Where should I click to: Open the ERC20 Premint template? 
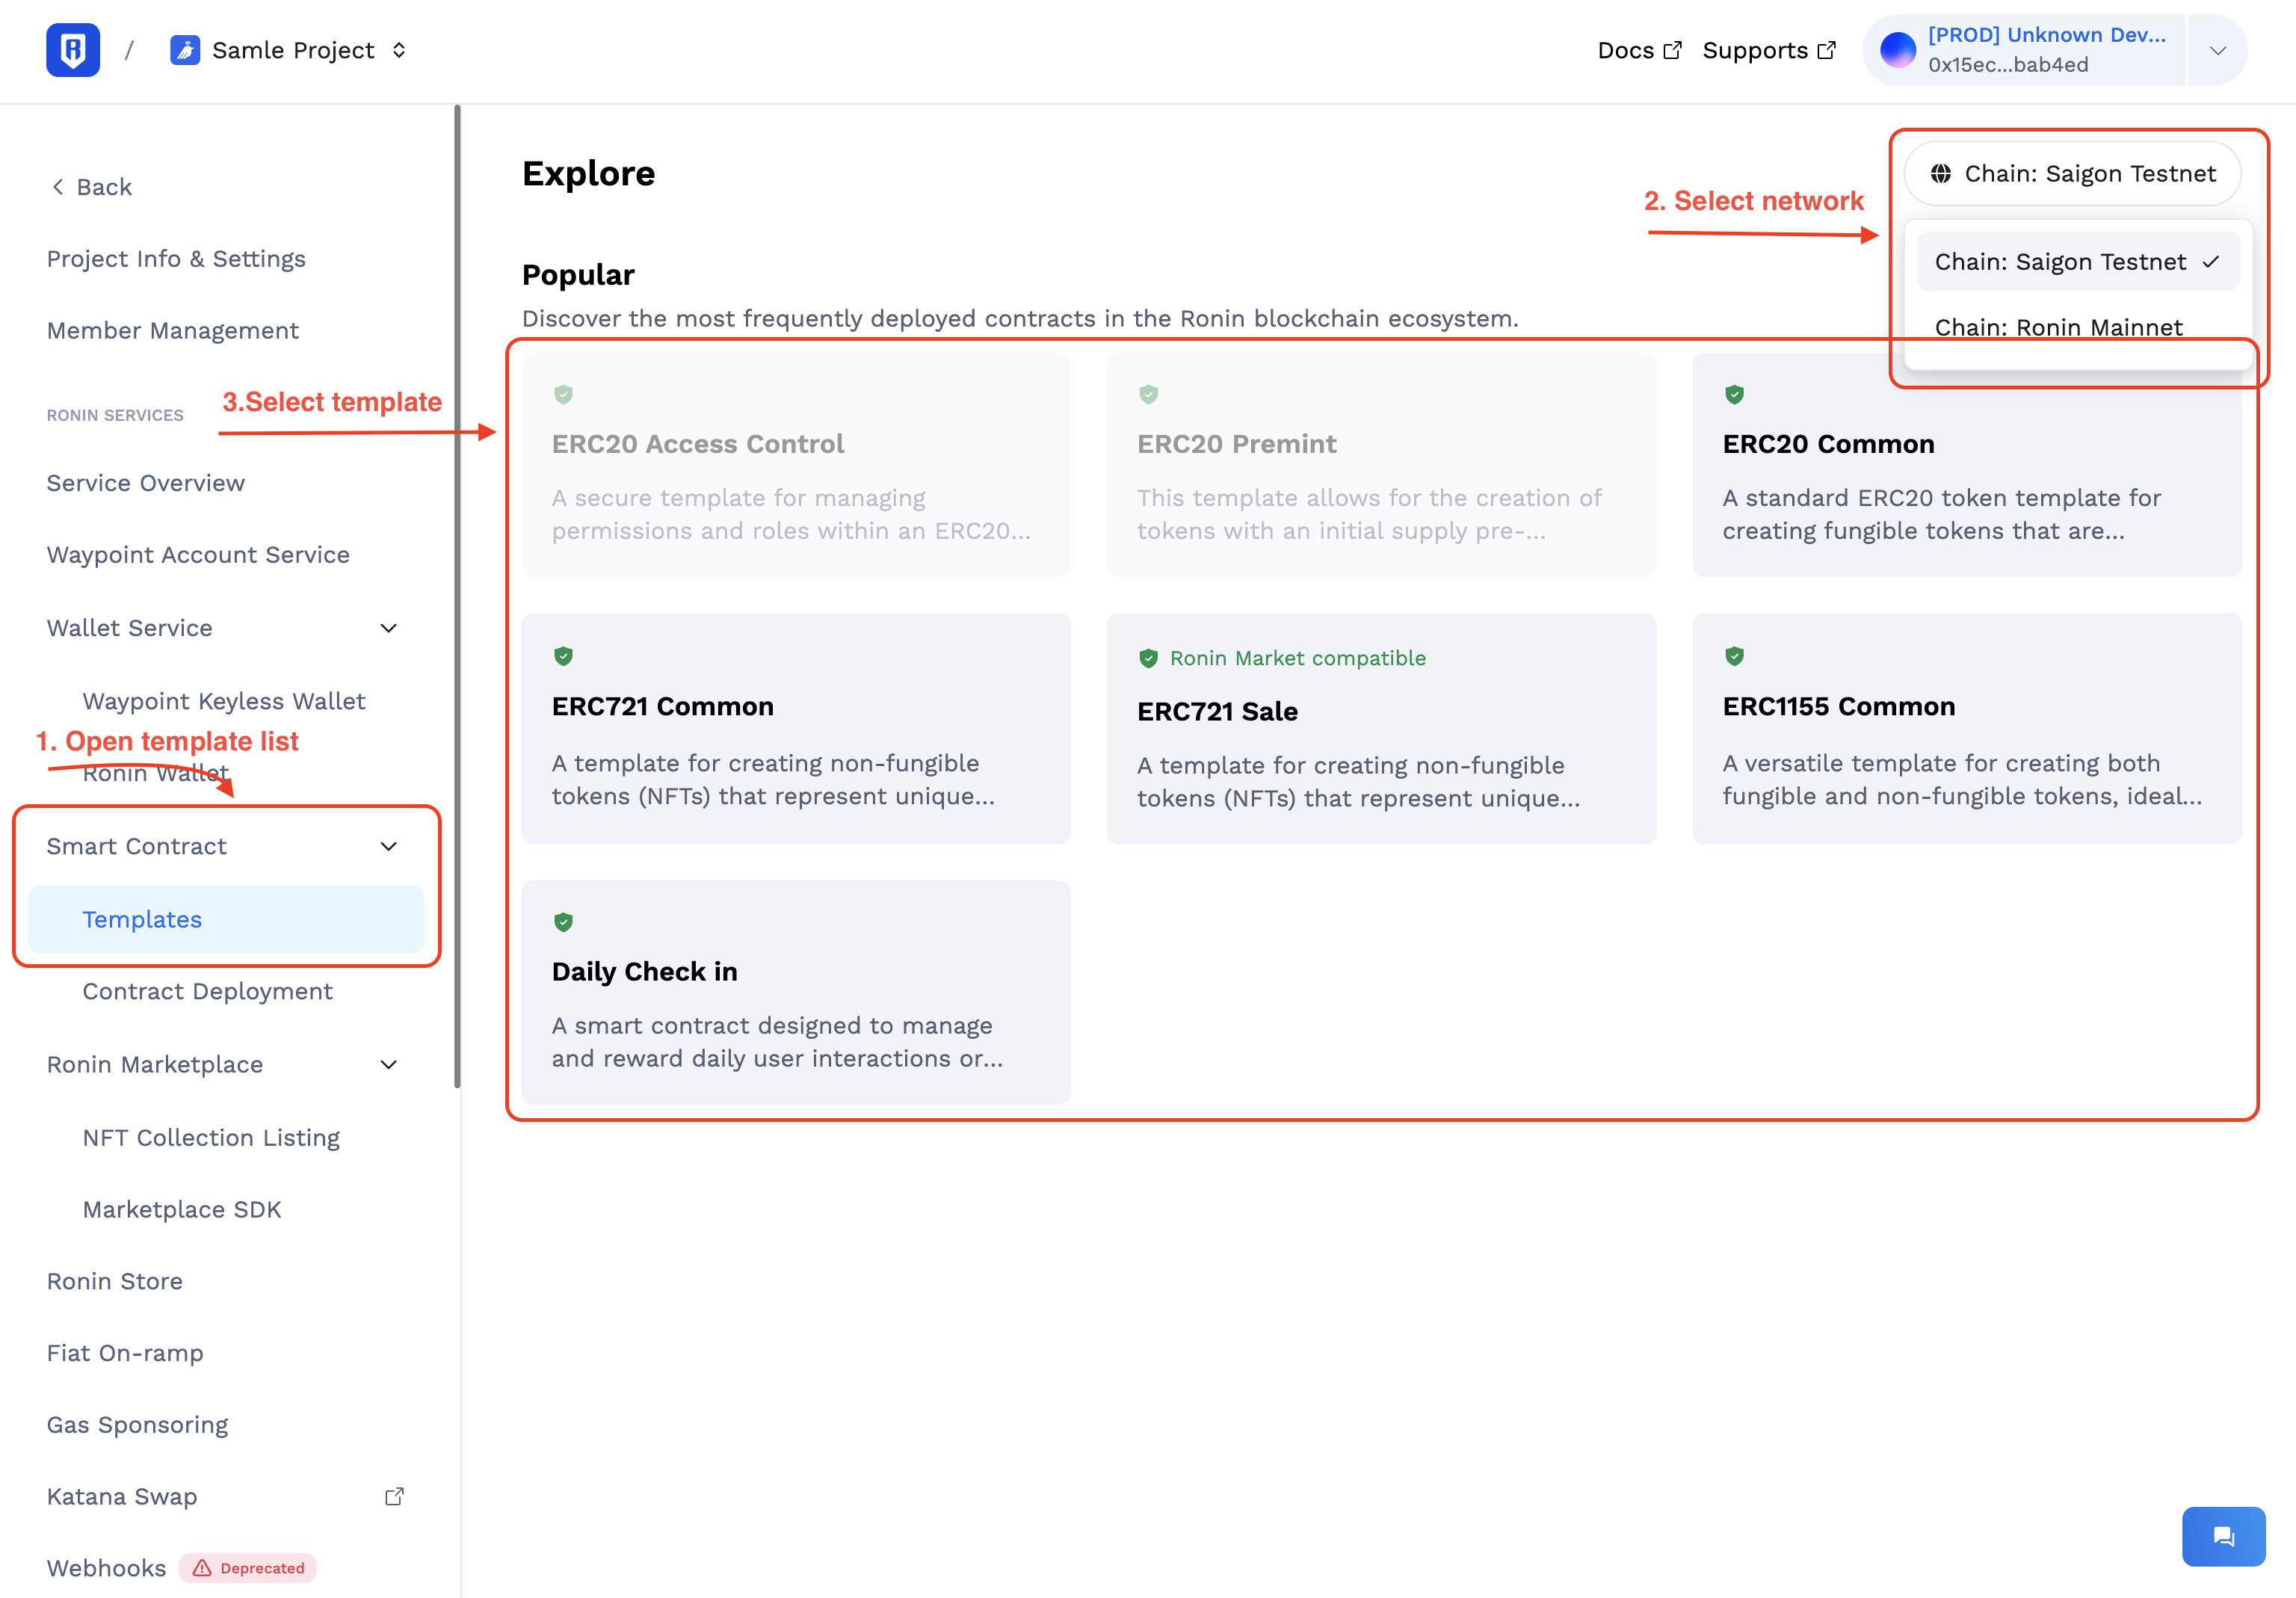(1381, 465)
